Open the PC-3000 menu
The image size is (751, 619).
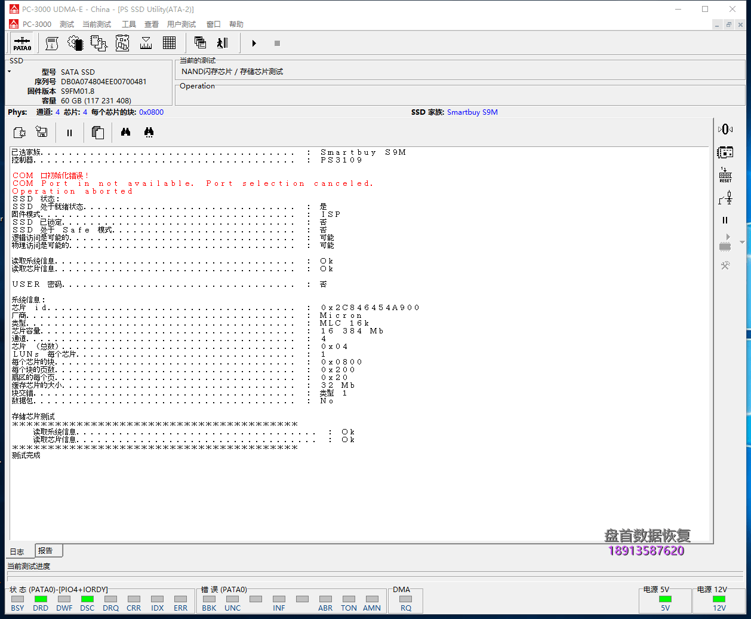tap(37, 24)
